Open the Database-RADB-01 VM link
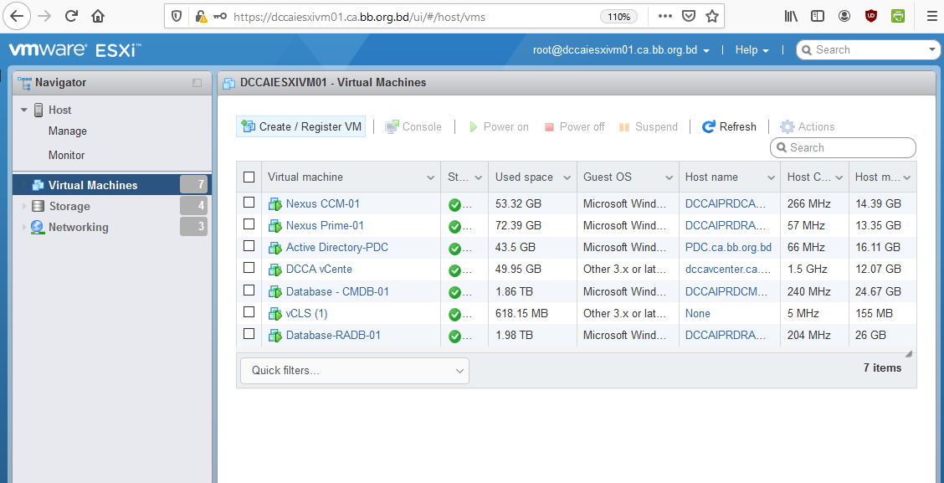Screen dimensions: 944x483 [x=333, y=336]
